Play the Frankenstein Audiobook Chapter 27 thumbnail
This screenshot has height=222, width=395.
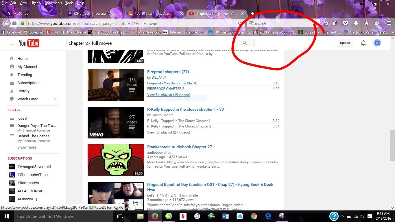click(x=116, y=160)
